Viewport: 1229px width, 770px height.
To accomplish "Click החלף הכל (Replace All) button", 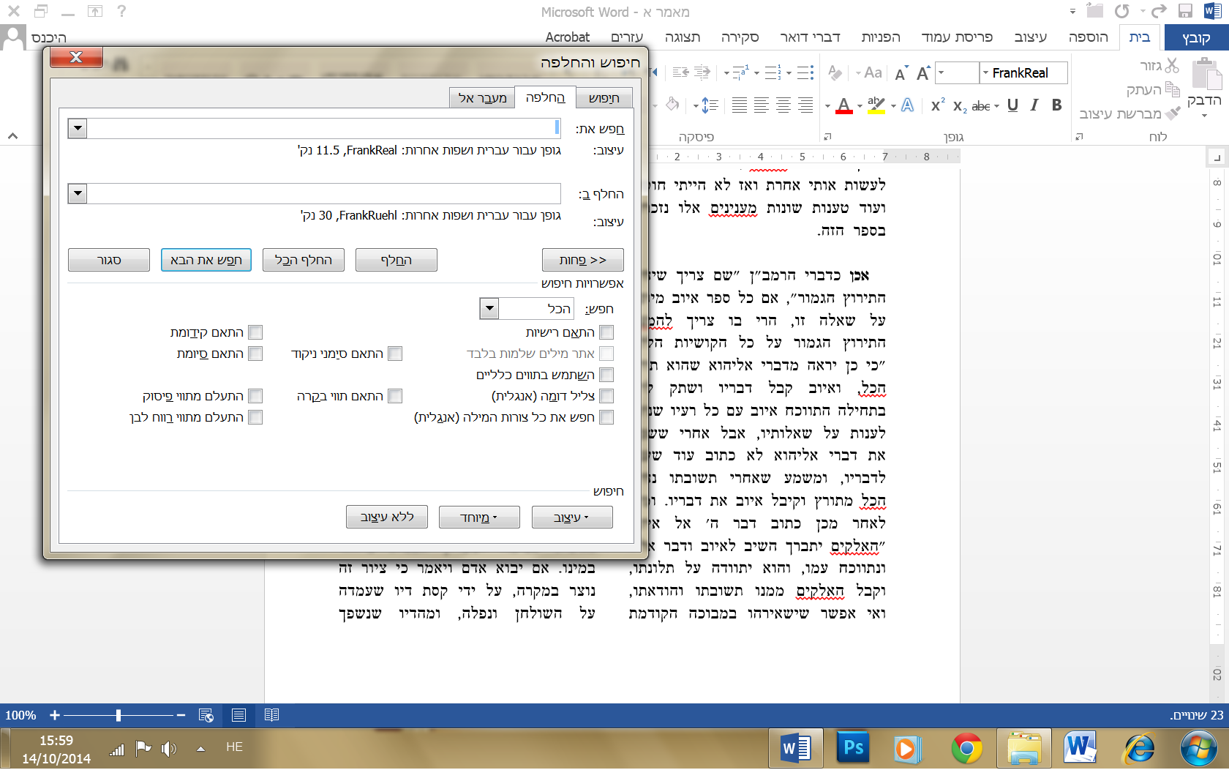I will point(304,260).
